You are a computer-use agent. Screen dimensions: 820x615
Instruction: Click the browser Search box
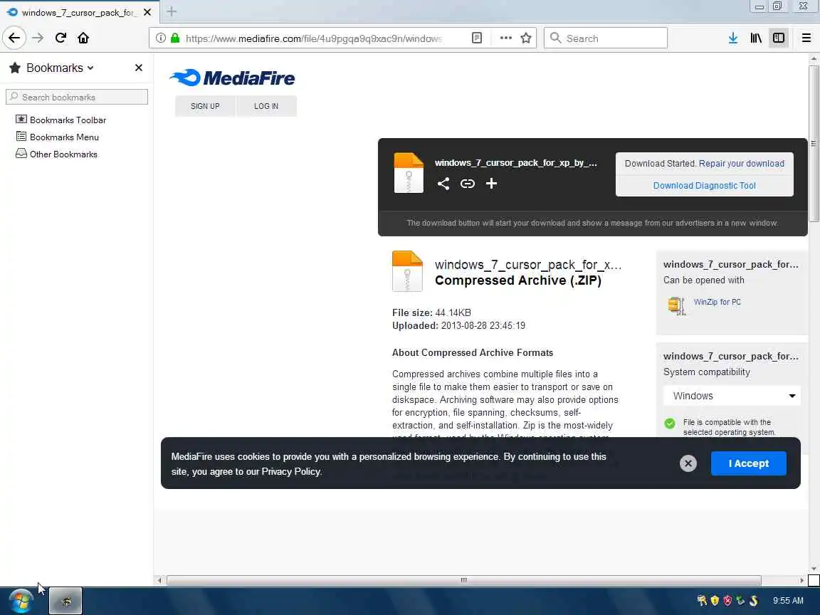[606, 38]
